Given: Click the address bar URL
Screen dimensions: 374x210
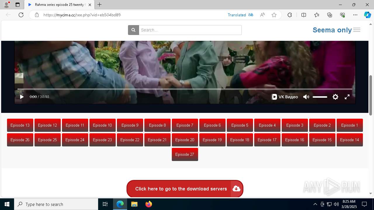Looking at the screenshot, I should click(x=82, y=15).
